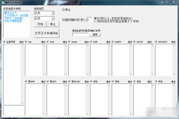This screenshot has height=119, width=179.
Task: Click up arrow on AAA list scrollbar
Action: point(44,46)
